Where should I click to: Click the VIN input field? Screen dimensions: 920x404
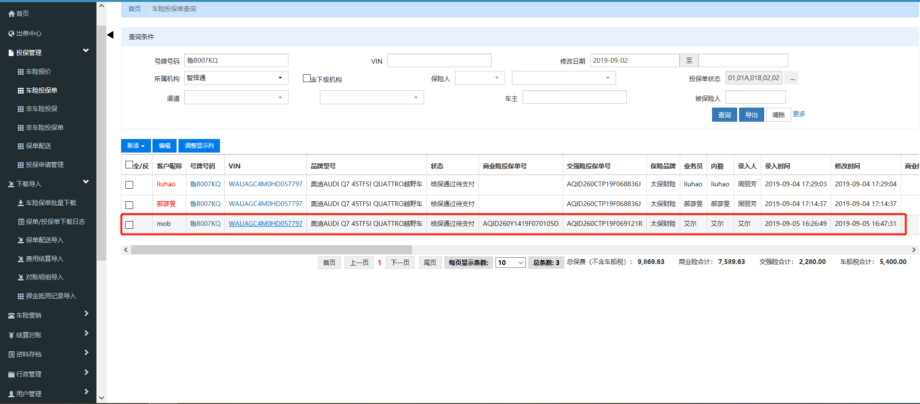pyautogui.click(x=439, y=60)
